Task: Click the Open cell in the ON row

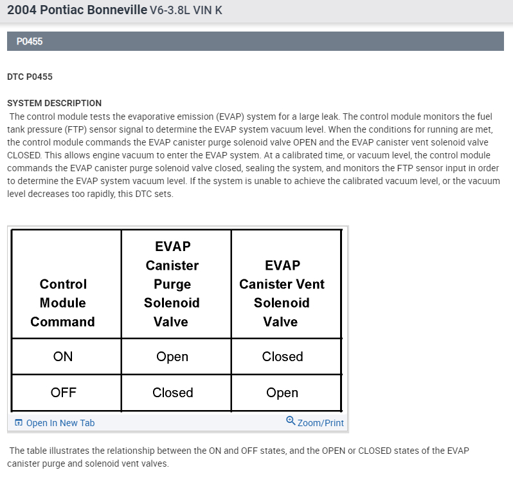Action: [172, 357]
